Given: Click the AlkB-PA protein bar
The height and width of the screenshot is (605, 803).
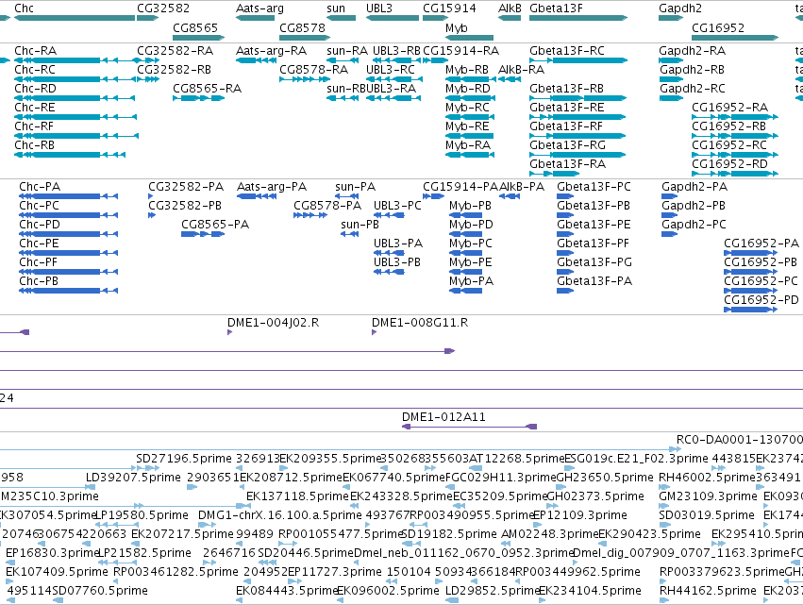Looking at the screenshot, I should [510, 196].
